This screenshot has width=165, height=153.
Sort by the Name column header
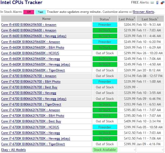click(x=46, y=19)
